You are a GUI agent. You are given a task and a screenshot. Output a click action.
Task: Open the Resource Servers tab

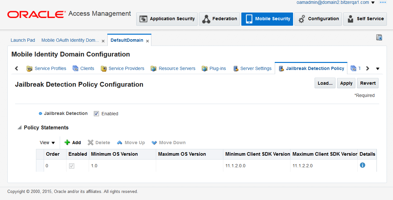(x=173, y=68)
